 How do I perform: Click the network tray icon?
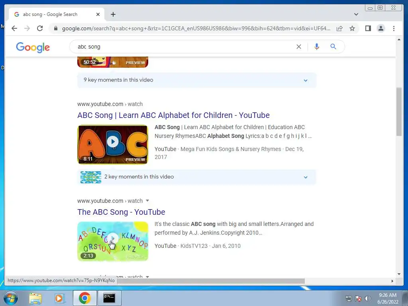click(x=348, y=298)
